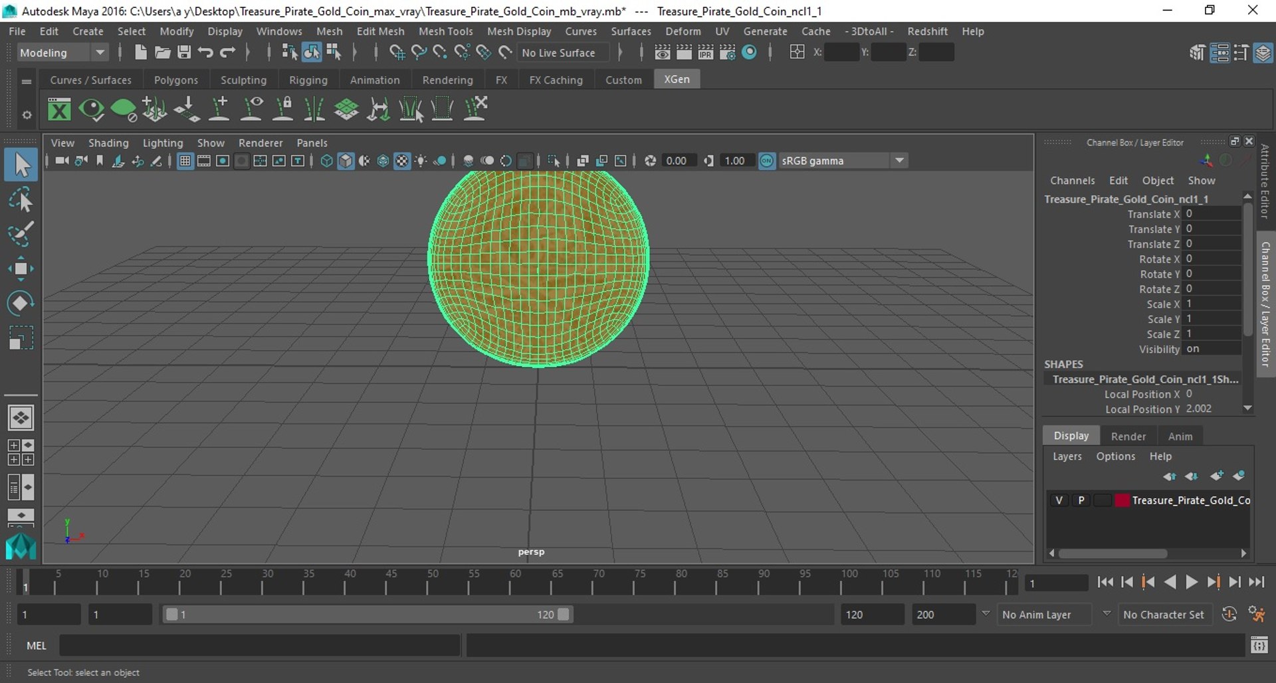This screenshot has height=683, width=1276.
Task: Open the Modeling menu set dropdown
Action: [62, 52]
